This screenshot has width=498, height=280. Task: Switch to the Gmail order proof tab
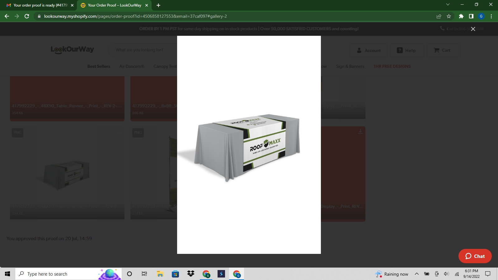(x=40, y=5)
